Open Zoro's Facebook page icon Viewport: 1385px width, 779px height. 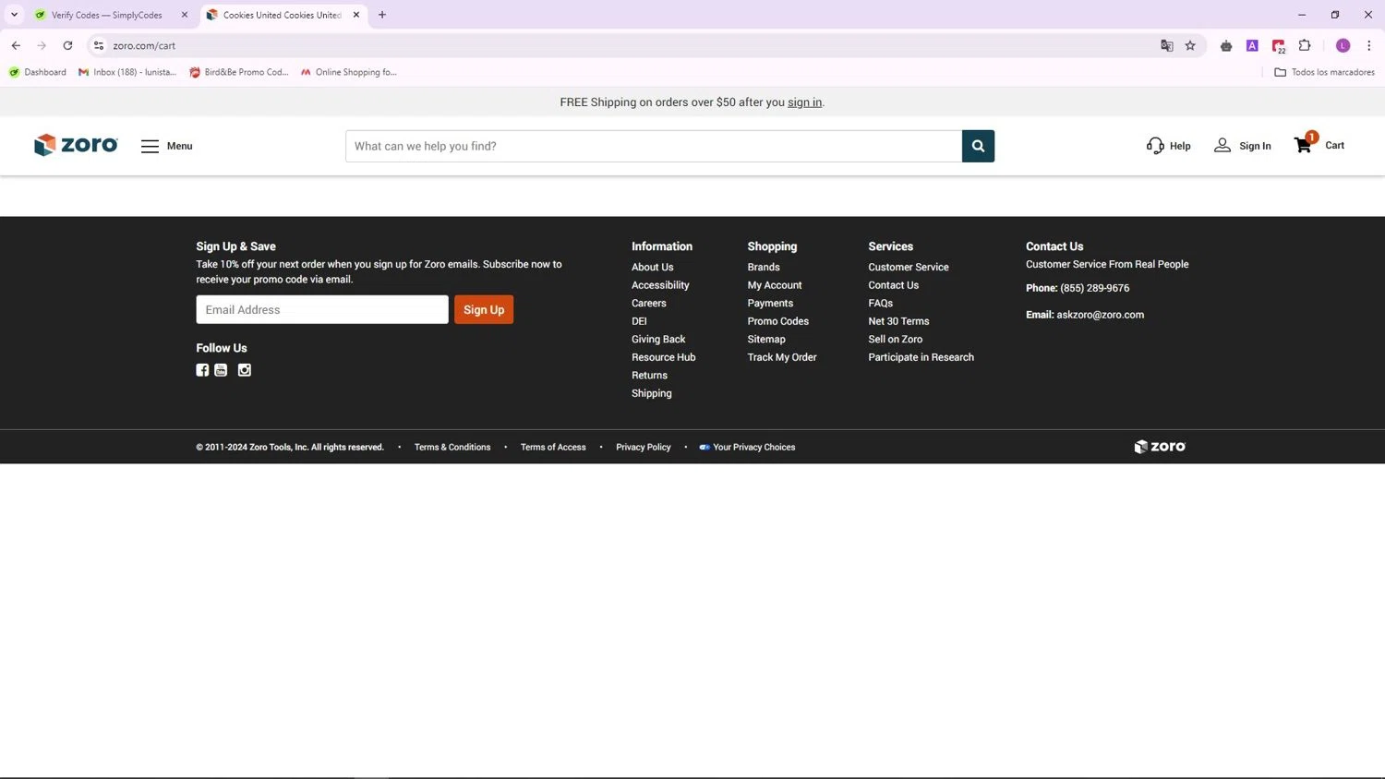pos(202,370)
